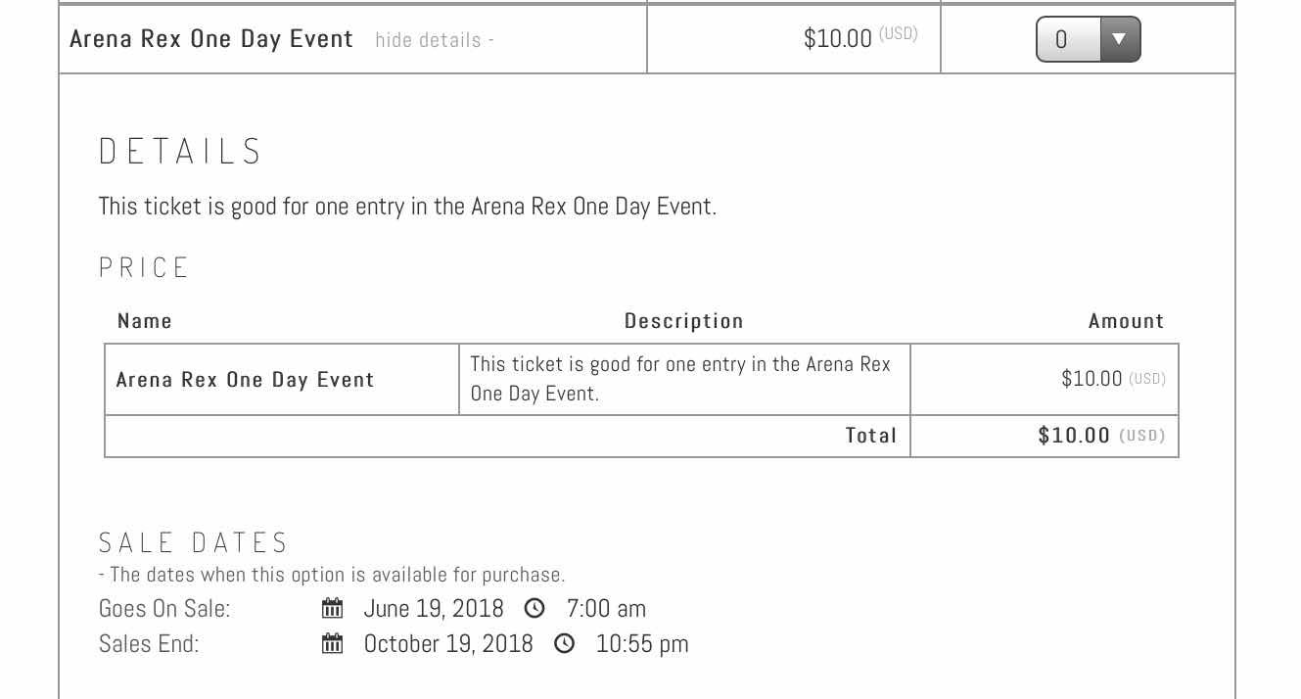Click the June 19, 2018 sale start date
Image resolution: width=1301 pixels, height=699 pixels.
[x=434, y=609]
